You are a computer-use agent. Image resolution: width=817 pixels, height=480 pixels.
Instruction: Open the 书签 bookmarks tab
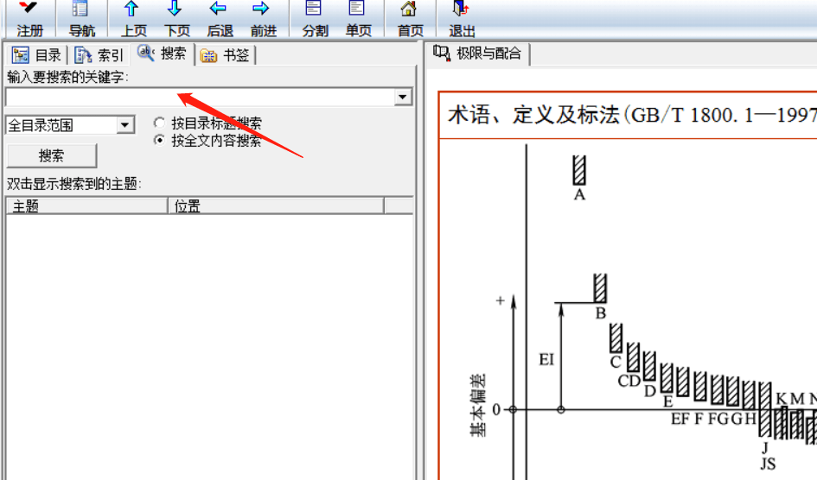coord(225,54)
